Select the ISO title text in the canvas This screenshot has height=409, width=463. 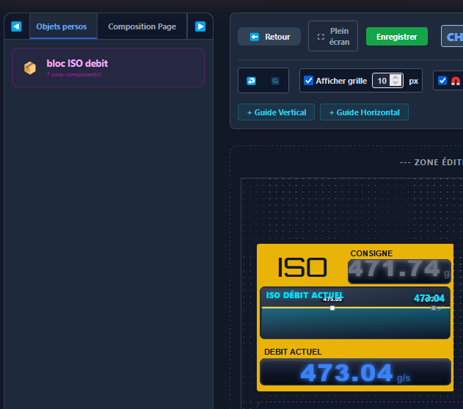pos(302,267)
